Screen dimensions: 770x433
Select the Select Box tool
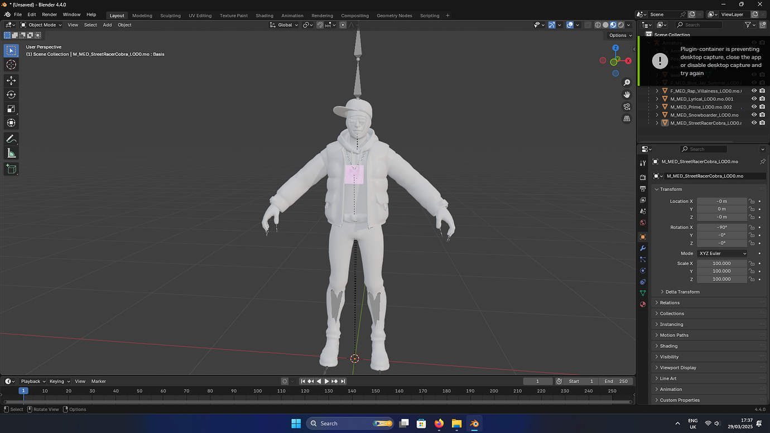[11, 51]
